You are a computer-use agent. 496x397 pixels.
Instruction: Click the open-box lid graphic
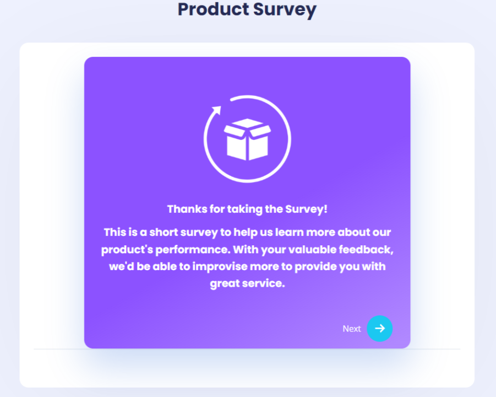pos(247,124)
